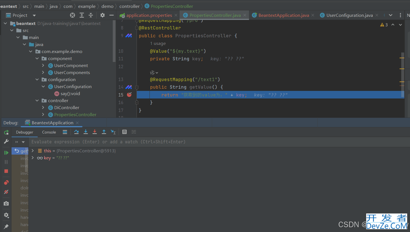Click the Evaluate expression input field

(219, 142)
